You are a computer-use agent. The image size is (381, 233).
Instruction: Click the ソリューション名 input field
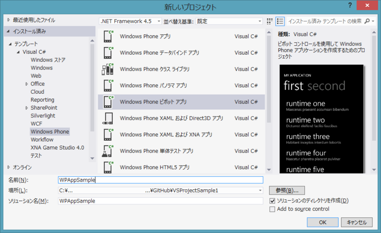pyautogui.click(x=160, y=201)
